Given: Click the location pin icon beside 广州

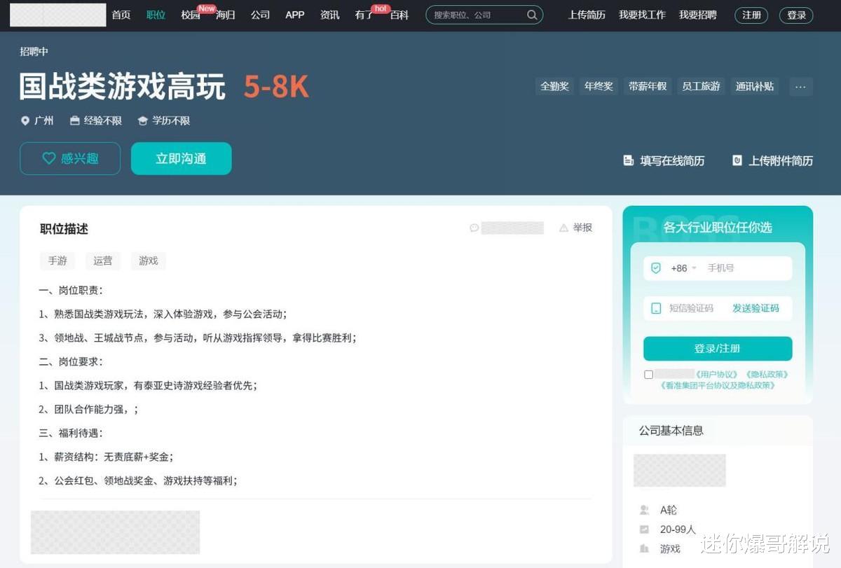Looking at the screenshot, I should coord(25,120).
